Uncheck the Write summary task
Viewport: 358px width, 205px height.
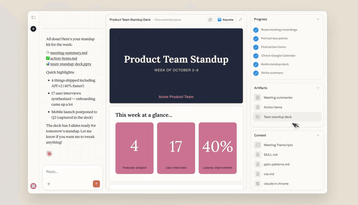tap(256, 73)
